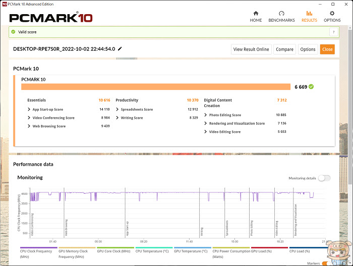353x266 pixels.
Task: Click the orange PCMARK 10 score bar
Action: 156,87
